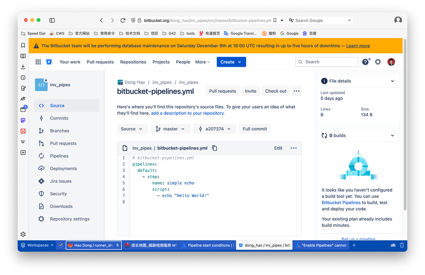Open the Bitbucket user avatar menu
Viewport: 425px width, 275px height.
[x=391, y=62]
